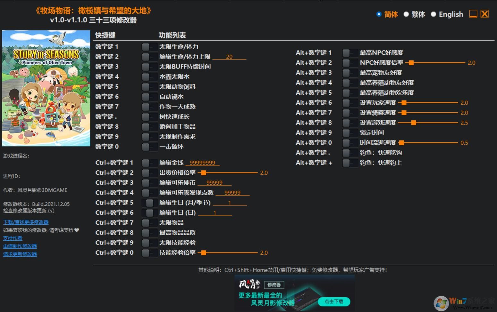This screenshot has height=312, width=497.
Task: Select the 简体 language radio button
Action: tap(379, 14)
